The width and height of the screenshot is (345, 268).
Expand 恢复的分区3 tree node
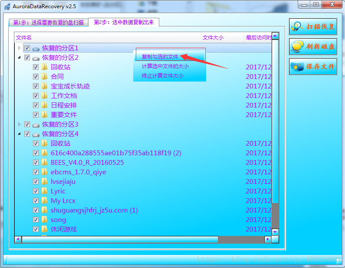point(19,124)
